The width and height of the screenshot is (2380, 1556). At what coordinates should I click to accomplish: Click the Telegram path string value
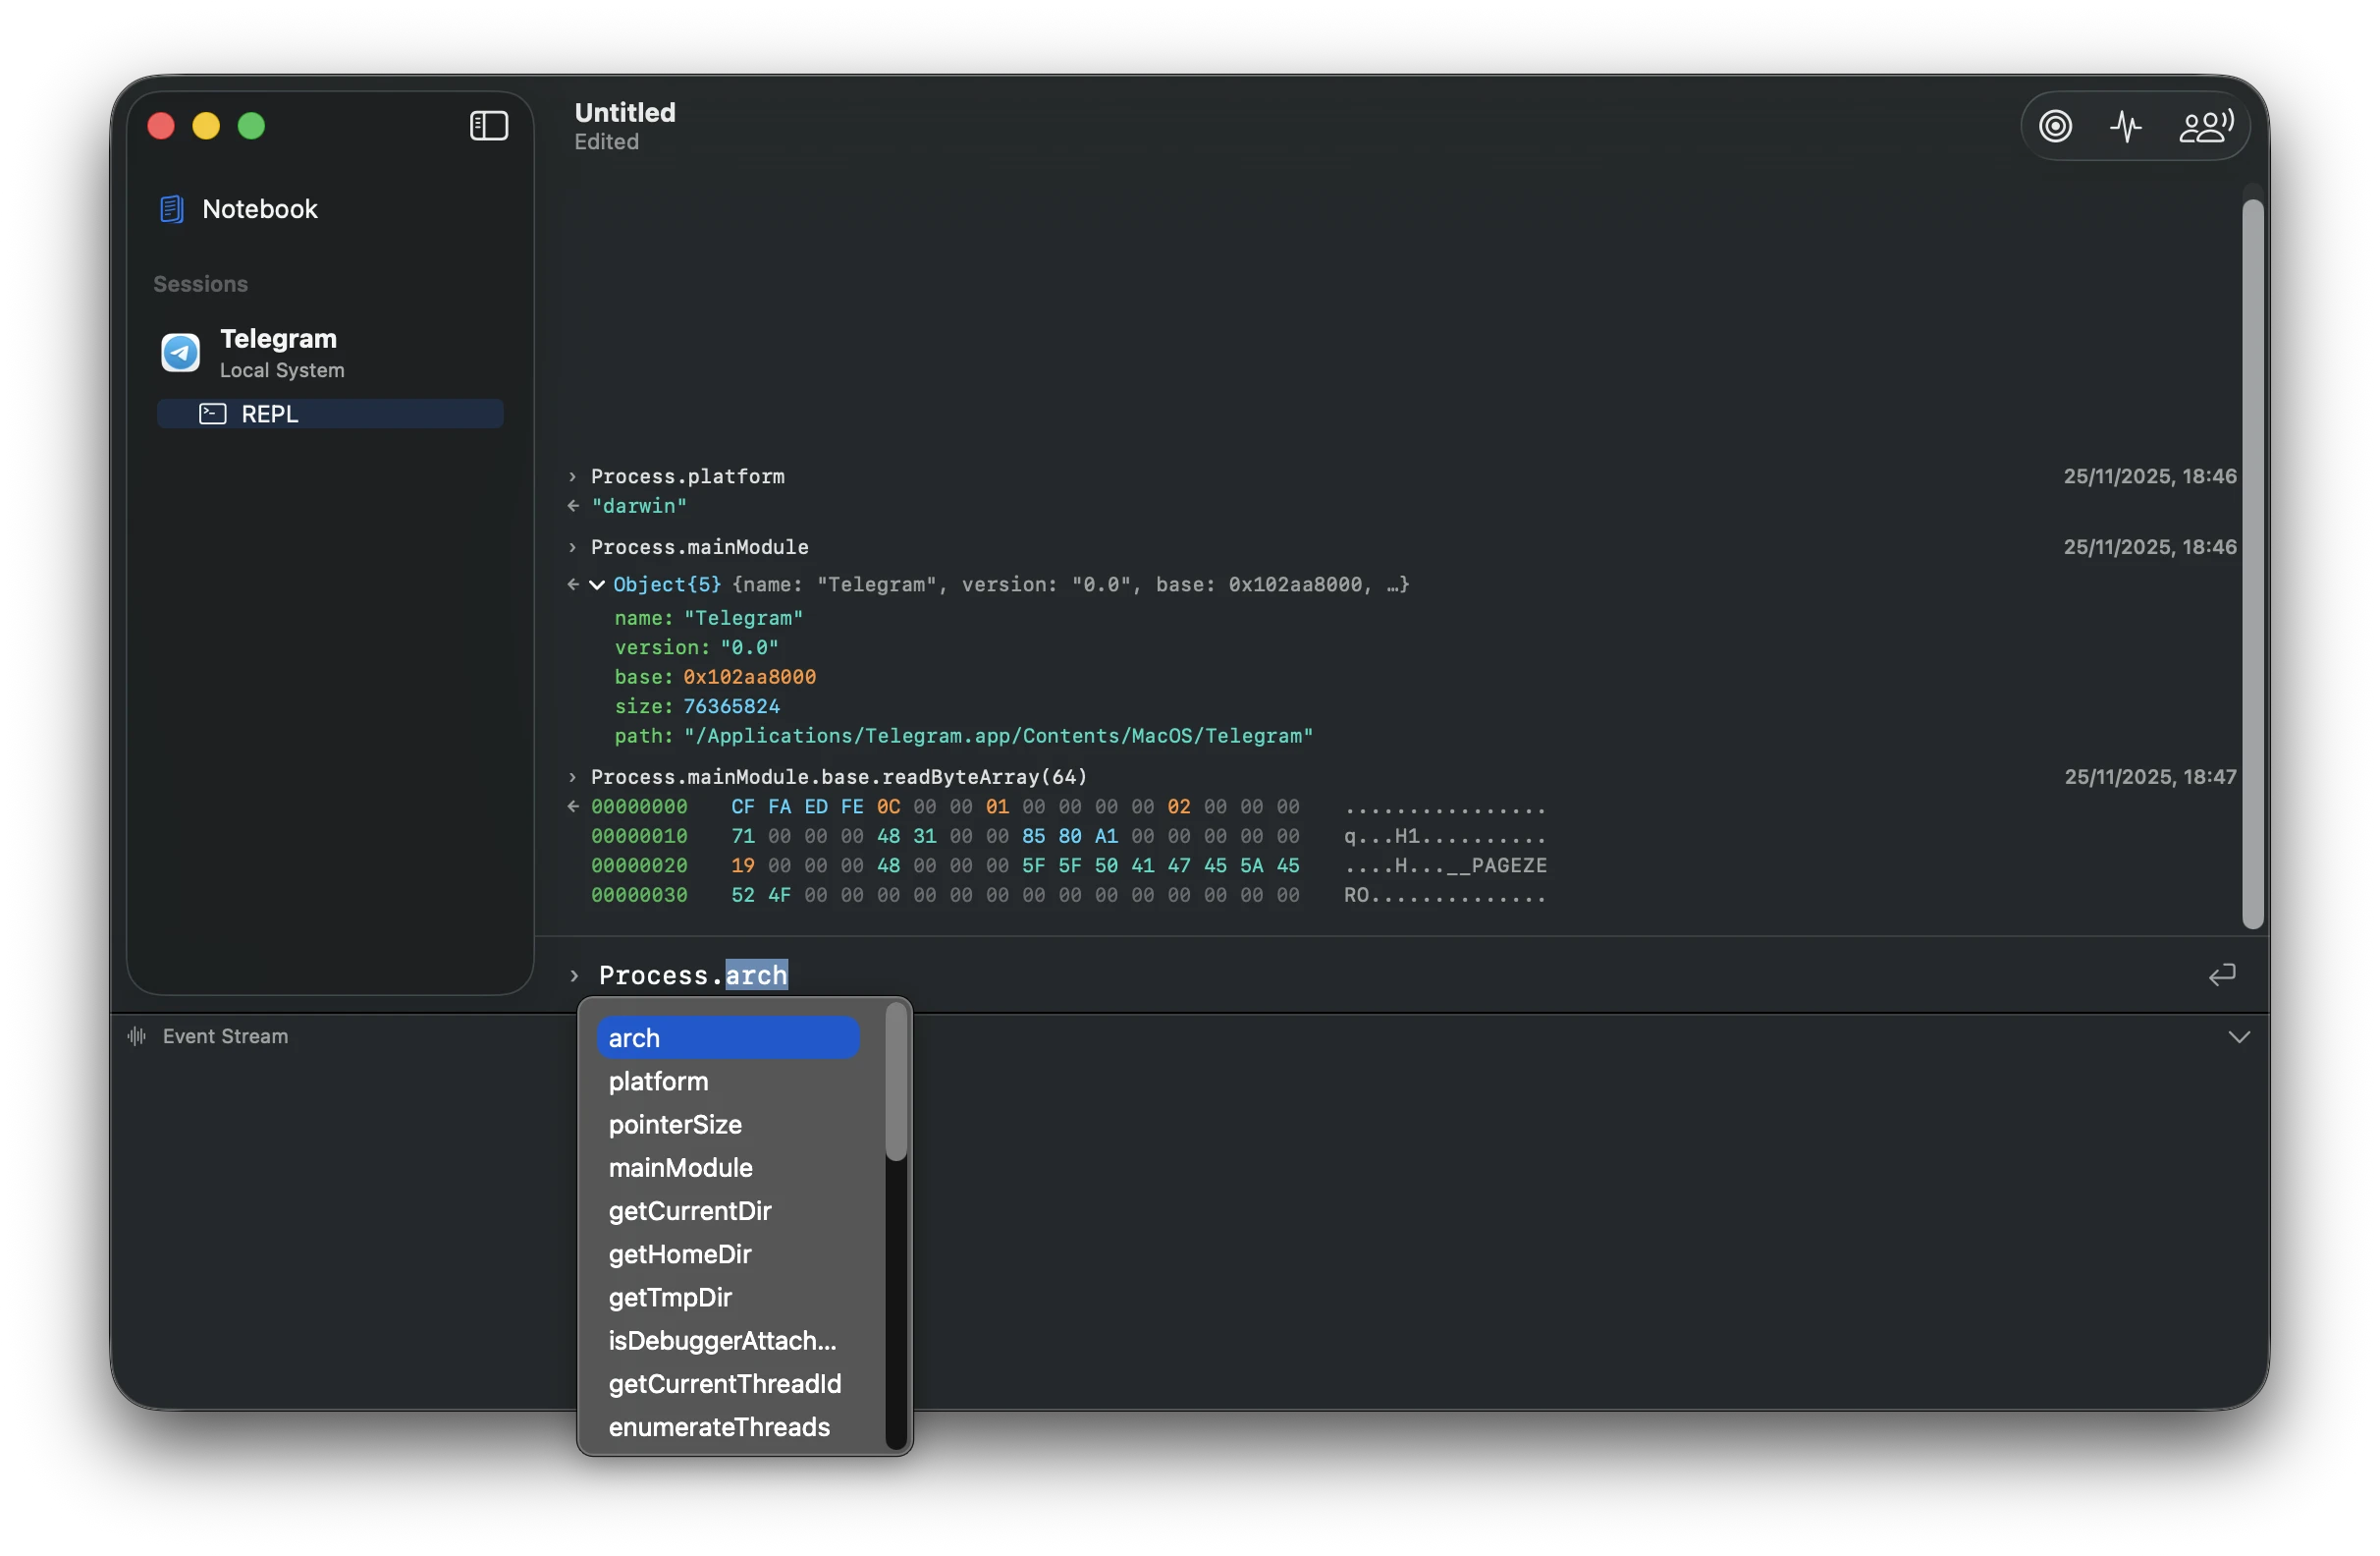pos(998,737)
